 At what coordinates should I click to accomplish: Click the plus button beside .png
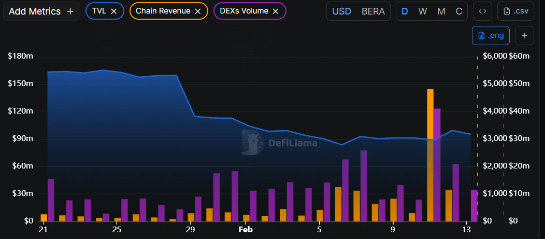click(524, 35)
